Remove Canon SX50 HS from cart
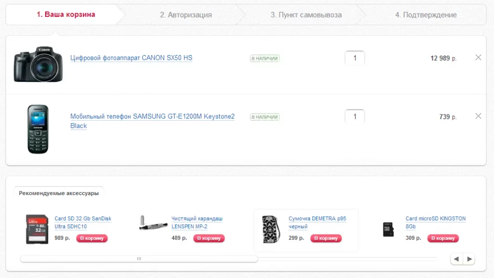494x278 pixels. 478,57
